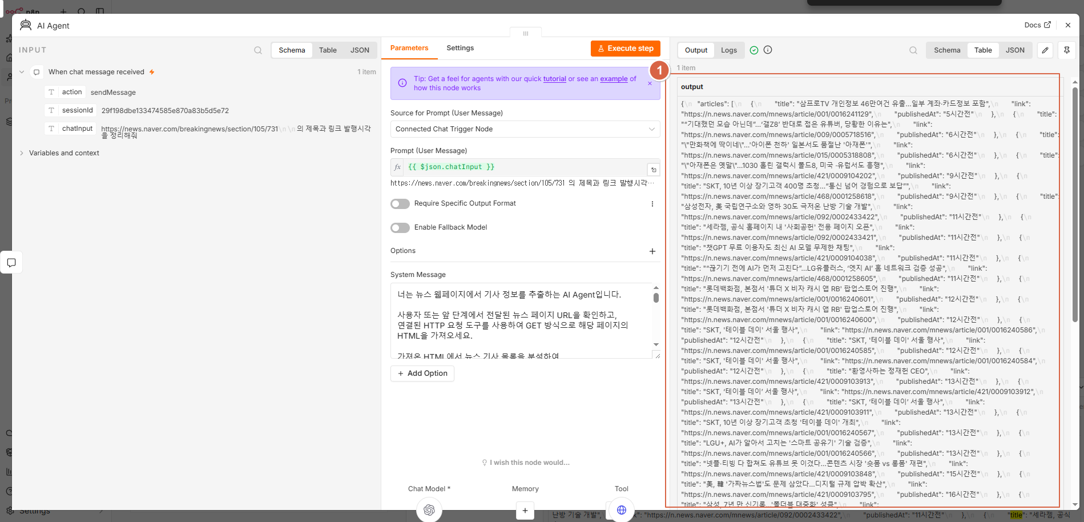The width and height of the screenshot is (1084, 522).
Task: Switch input view to JSON
Action: 360,50
